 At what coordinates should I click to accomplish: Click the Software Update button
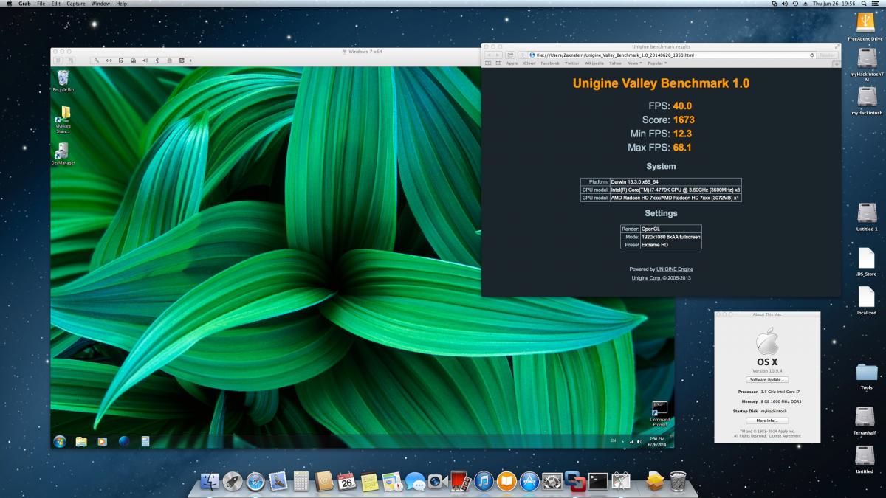[x=766, y=379]
